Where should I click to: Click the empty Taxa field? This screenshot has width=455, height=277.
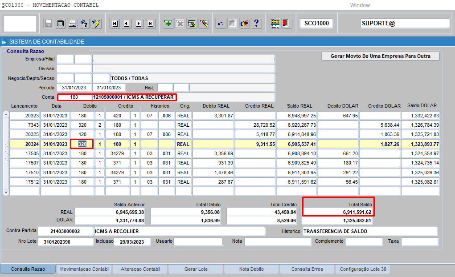click(x=420, y=242)
